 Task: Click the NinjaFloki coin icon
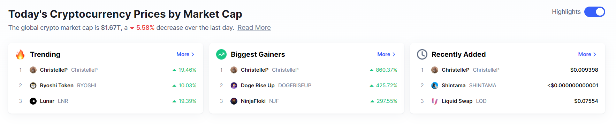pyautogui.click(x=234, y=101)
